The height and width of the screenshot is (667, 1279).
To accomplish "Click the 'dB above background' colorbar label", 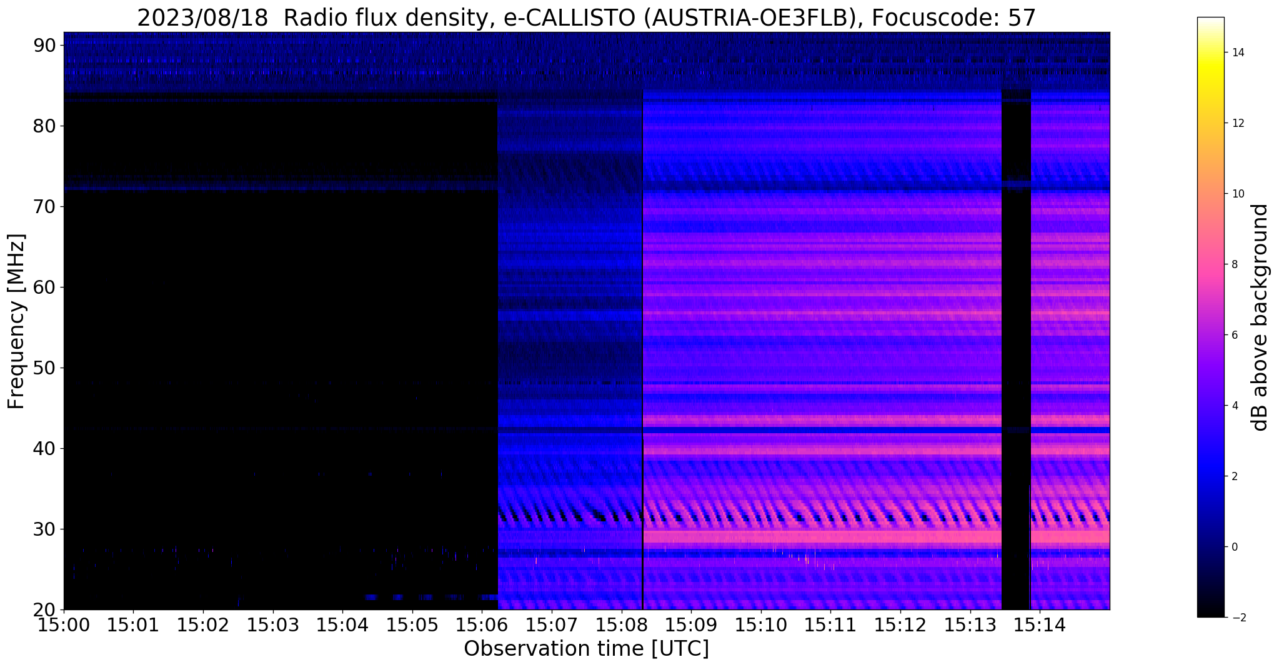I will (1260, 317).
